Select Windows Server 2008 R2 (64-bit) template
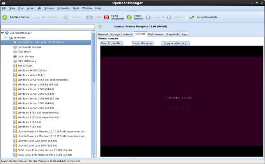Screen dimensions: 265x164 click(x=38, y=85)
